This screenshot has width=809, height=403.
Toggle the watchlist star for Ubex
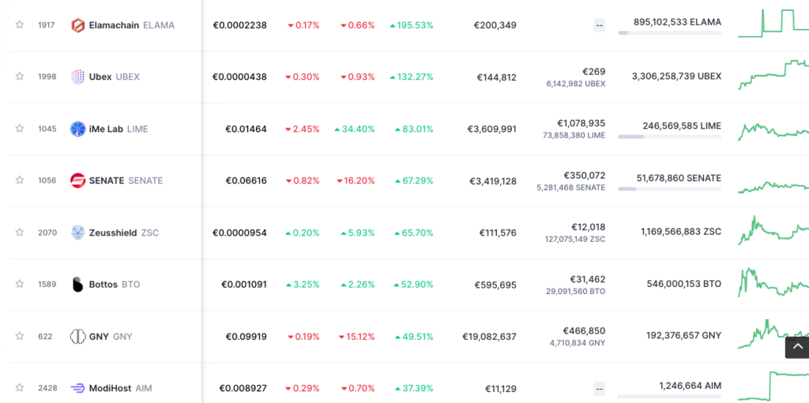click(x=20, y=77)
